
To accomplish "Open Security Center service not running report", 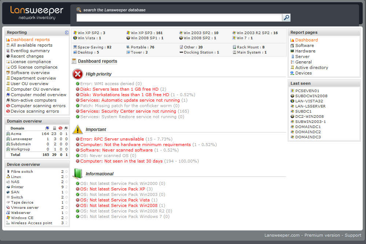I will [128, 111].
